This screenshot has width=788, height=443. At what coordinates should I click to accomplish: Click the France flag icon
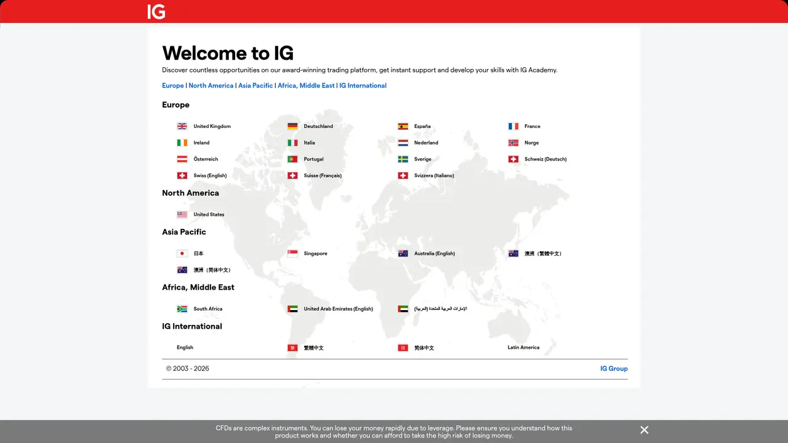[x=513, y=126]
